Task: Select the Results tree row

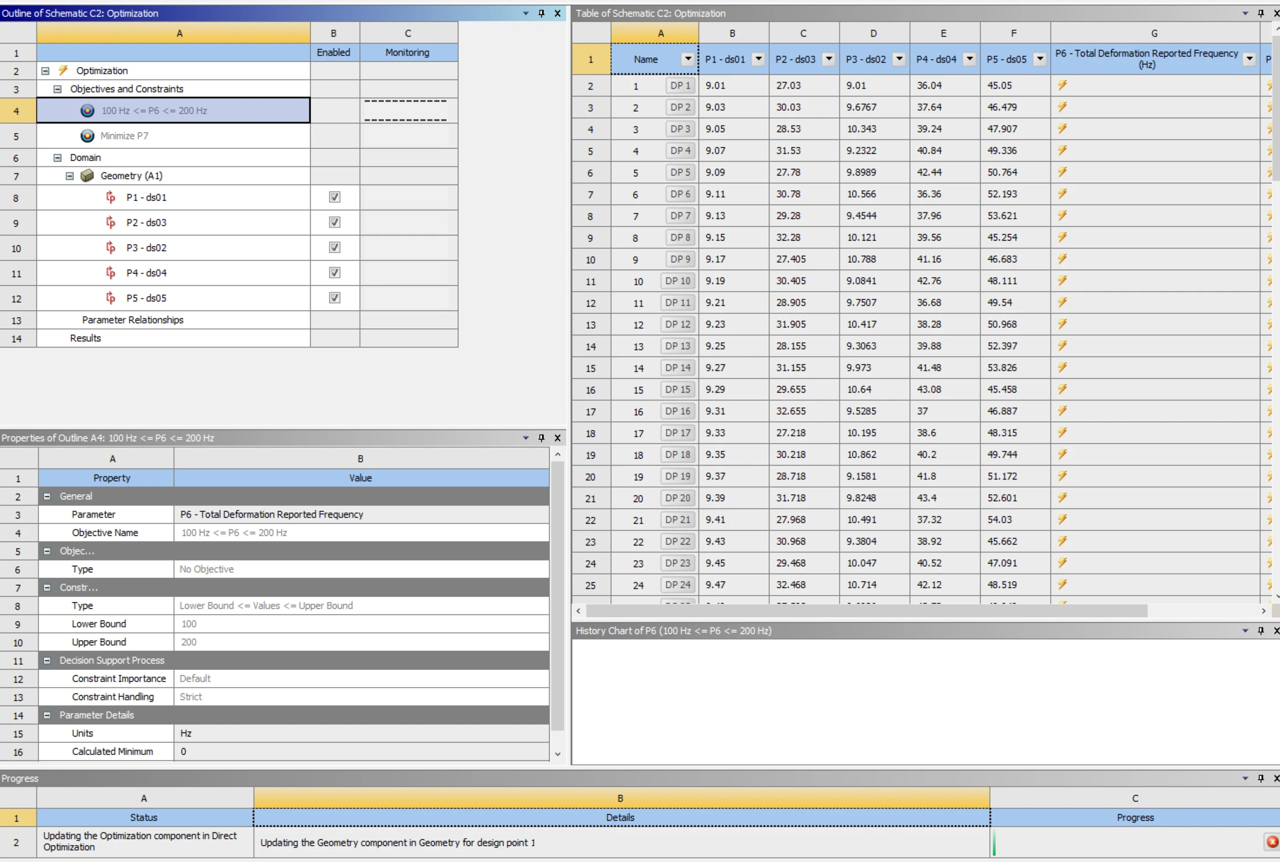Action: pos(173,338)
